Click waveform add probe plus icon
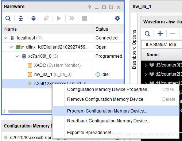Viewport: 182px width, 141px height. click(160, 34)
